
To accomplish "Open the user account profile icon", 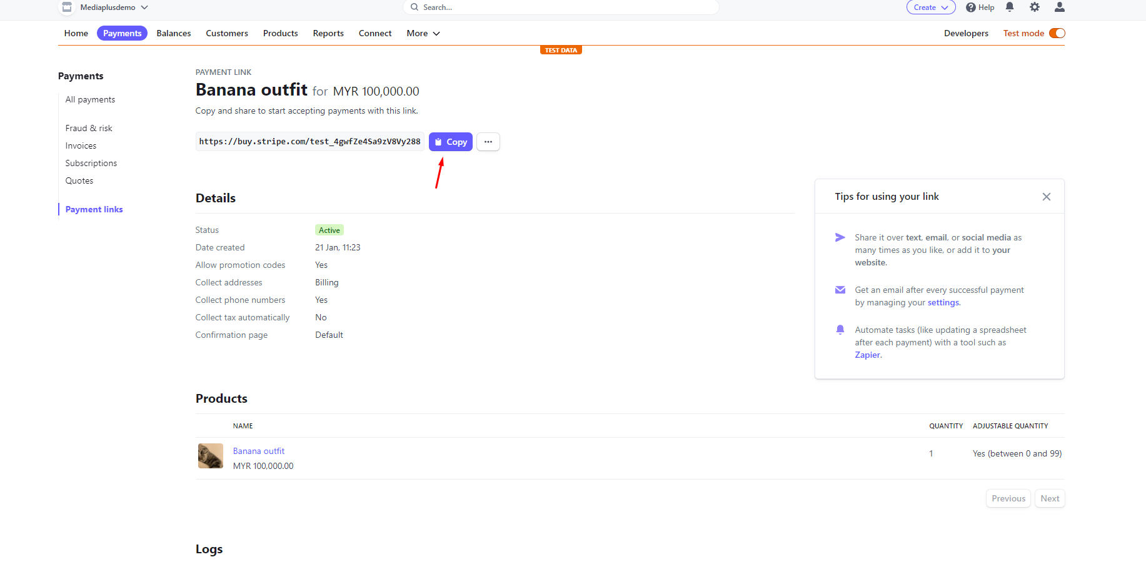I will pyautogui.click(x=1060, y=7).
